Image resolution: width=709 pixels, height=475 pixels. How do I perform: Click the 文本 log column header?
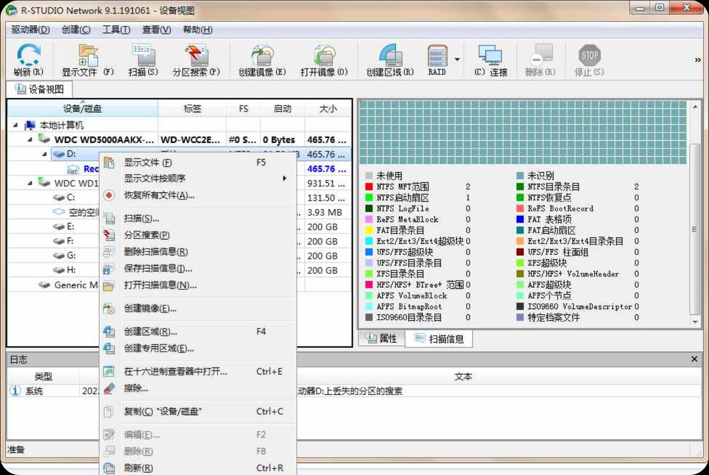coord(463,376)
